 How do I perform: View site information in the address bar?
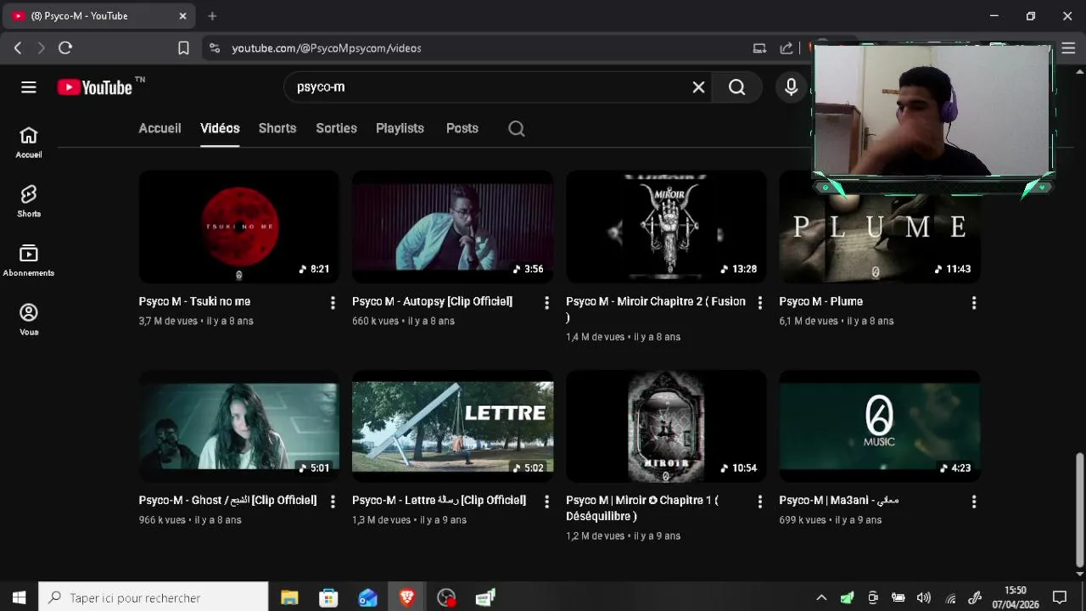tap(214, 48)
